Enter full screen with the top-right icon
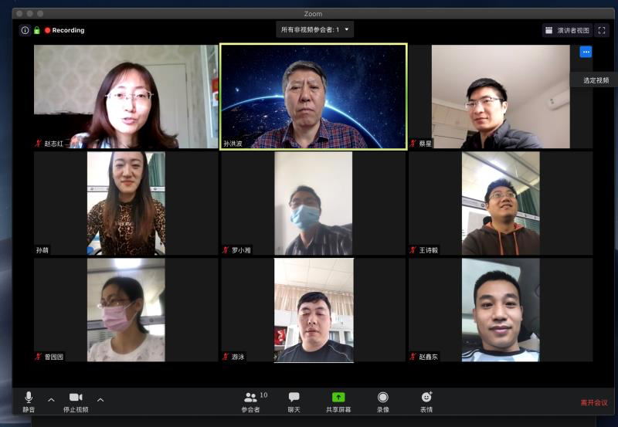Screen dimensions: 618x427 pyautogui.click(x=602, y=30)
